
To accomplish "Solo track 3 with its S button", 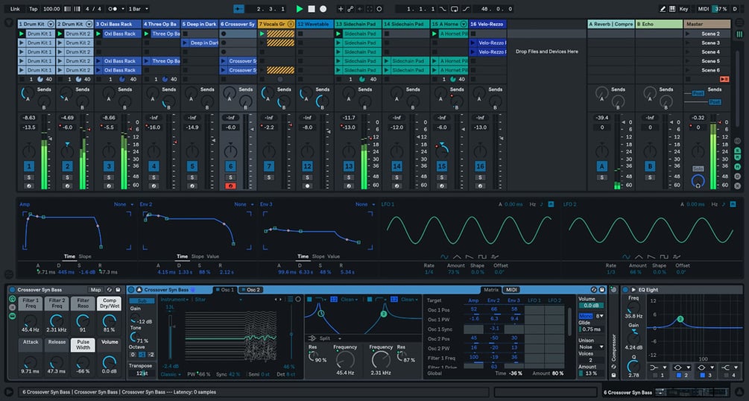I will coord(110,177).
